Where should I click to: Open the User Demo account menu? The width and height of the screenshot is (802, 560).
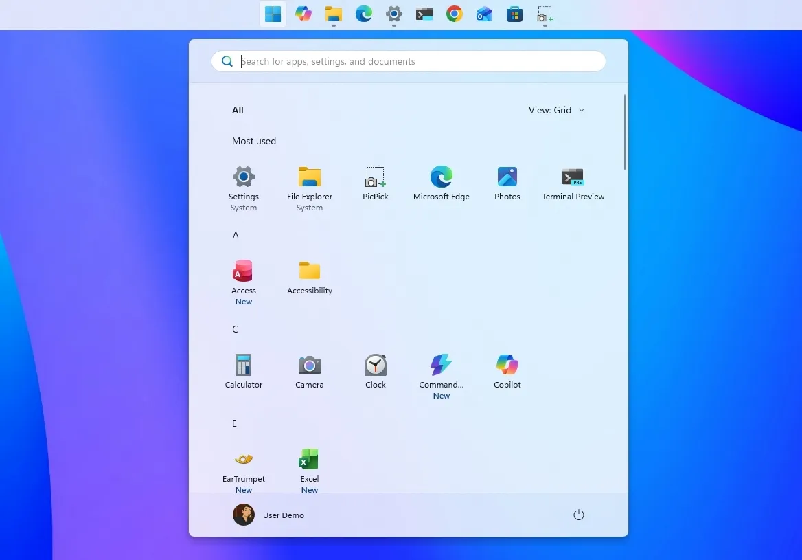269,515
